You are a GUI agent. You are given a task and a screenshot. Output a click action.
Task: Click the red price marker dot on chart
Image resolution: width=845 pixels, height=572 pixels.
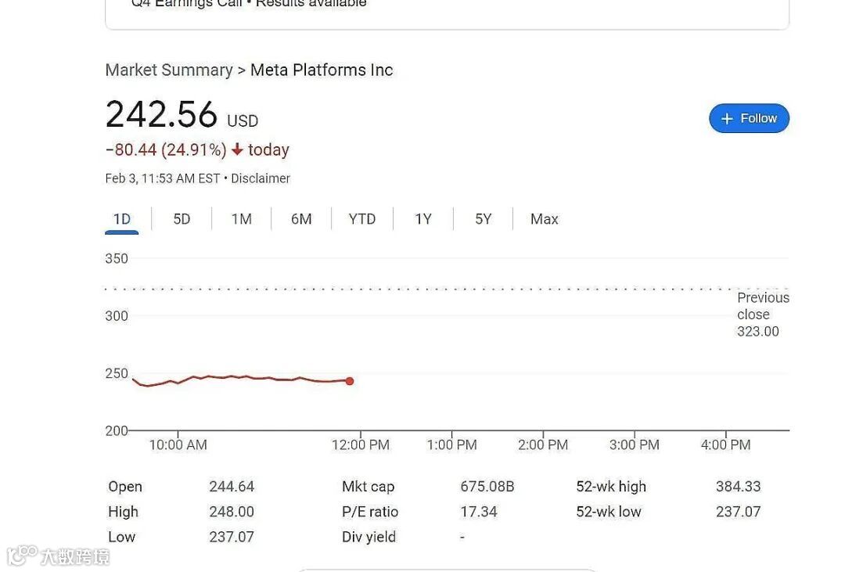349,381
